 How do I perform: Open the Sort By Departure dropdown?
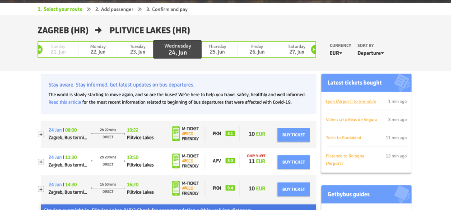pyautogui.click(x=370, y=53)
